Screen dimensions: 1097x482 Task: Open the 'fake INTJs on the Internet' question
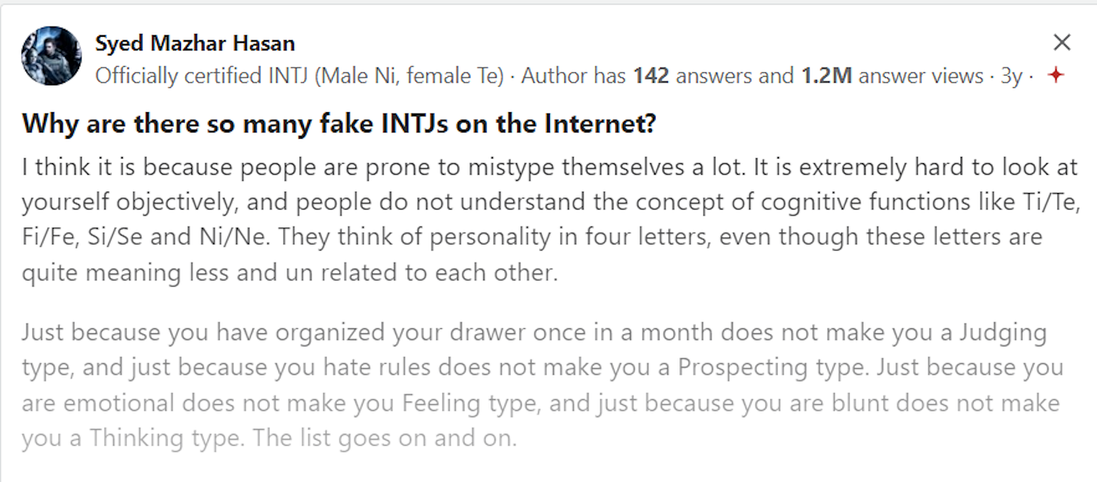(x=339, y=123)
